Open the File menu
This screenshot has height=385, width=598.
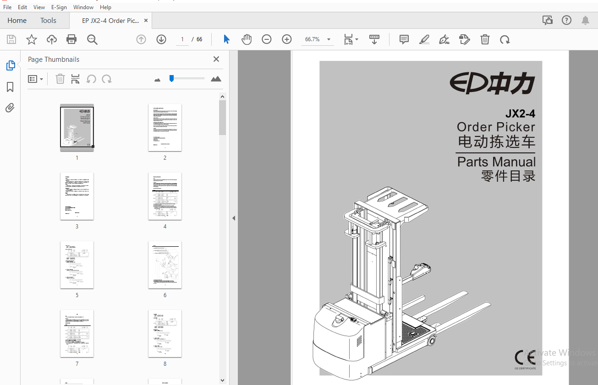point(7,7)
